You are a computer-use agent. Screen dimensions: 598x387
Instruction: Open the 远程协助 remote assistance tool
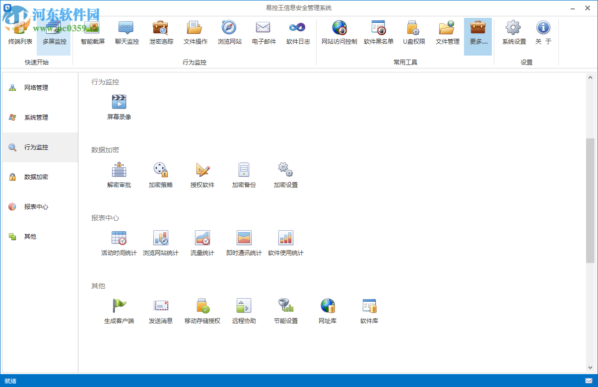coord(244,311)
